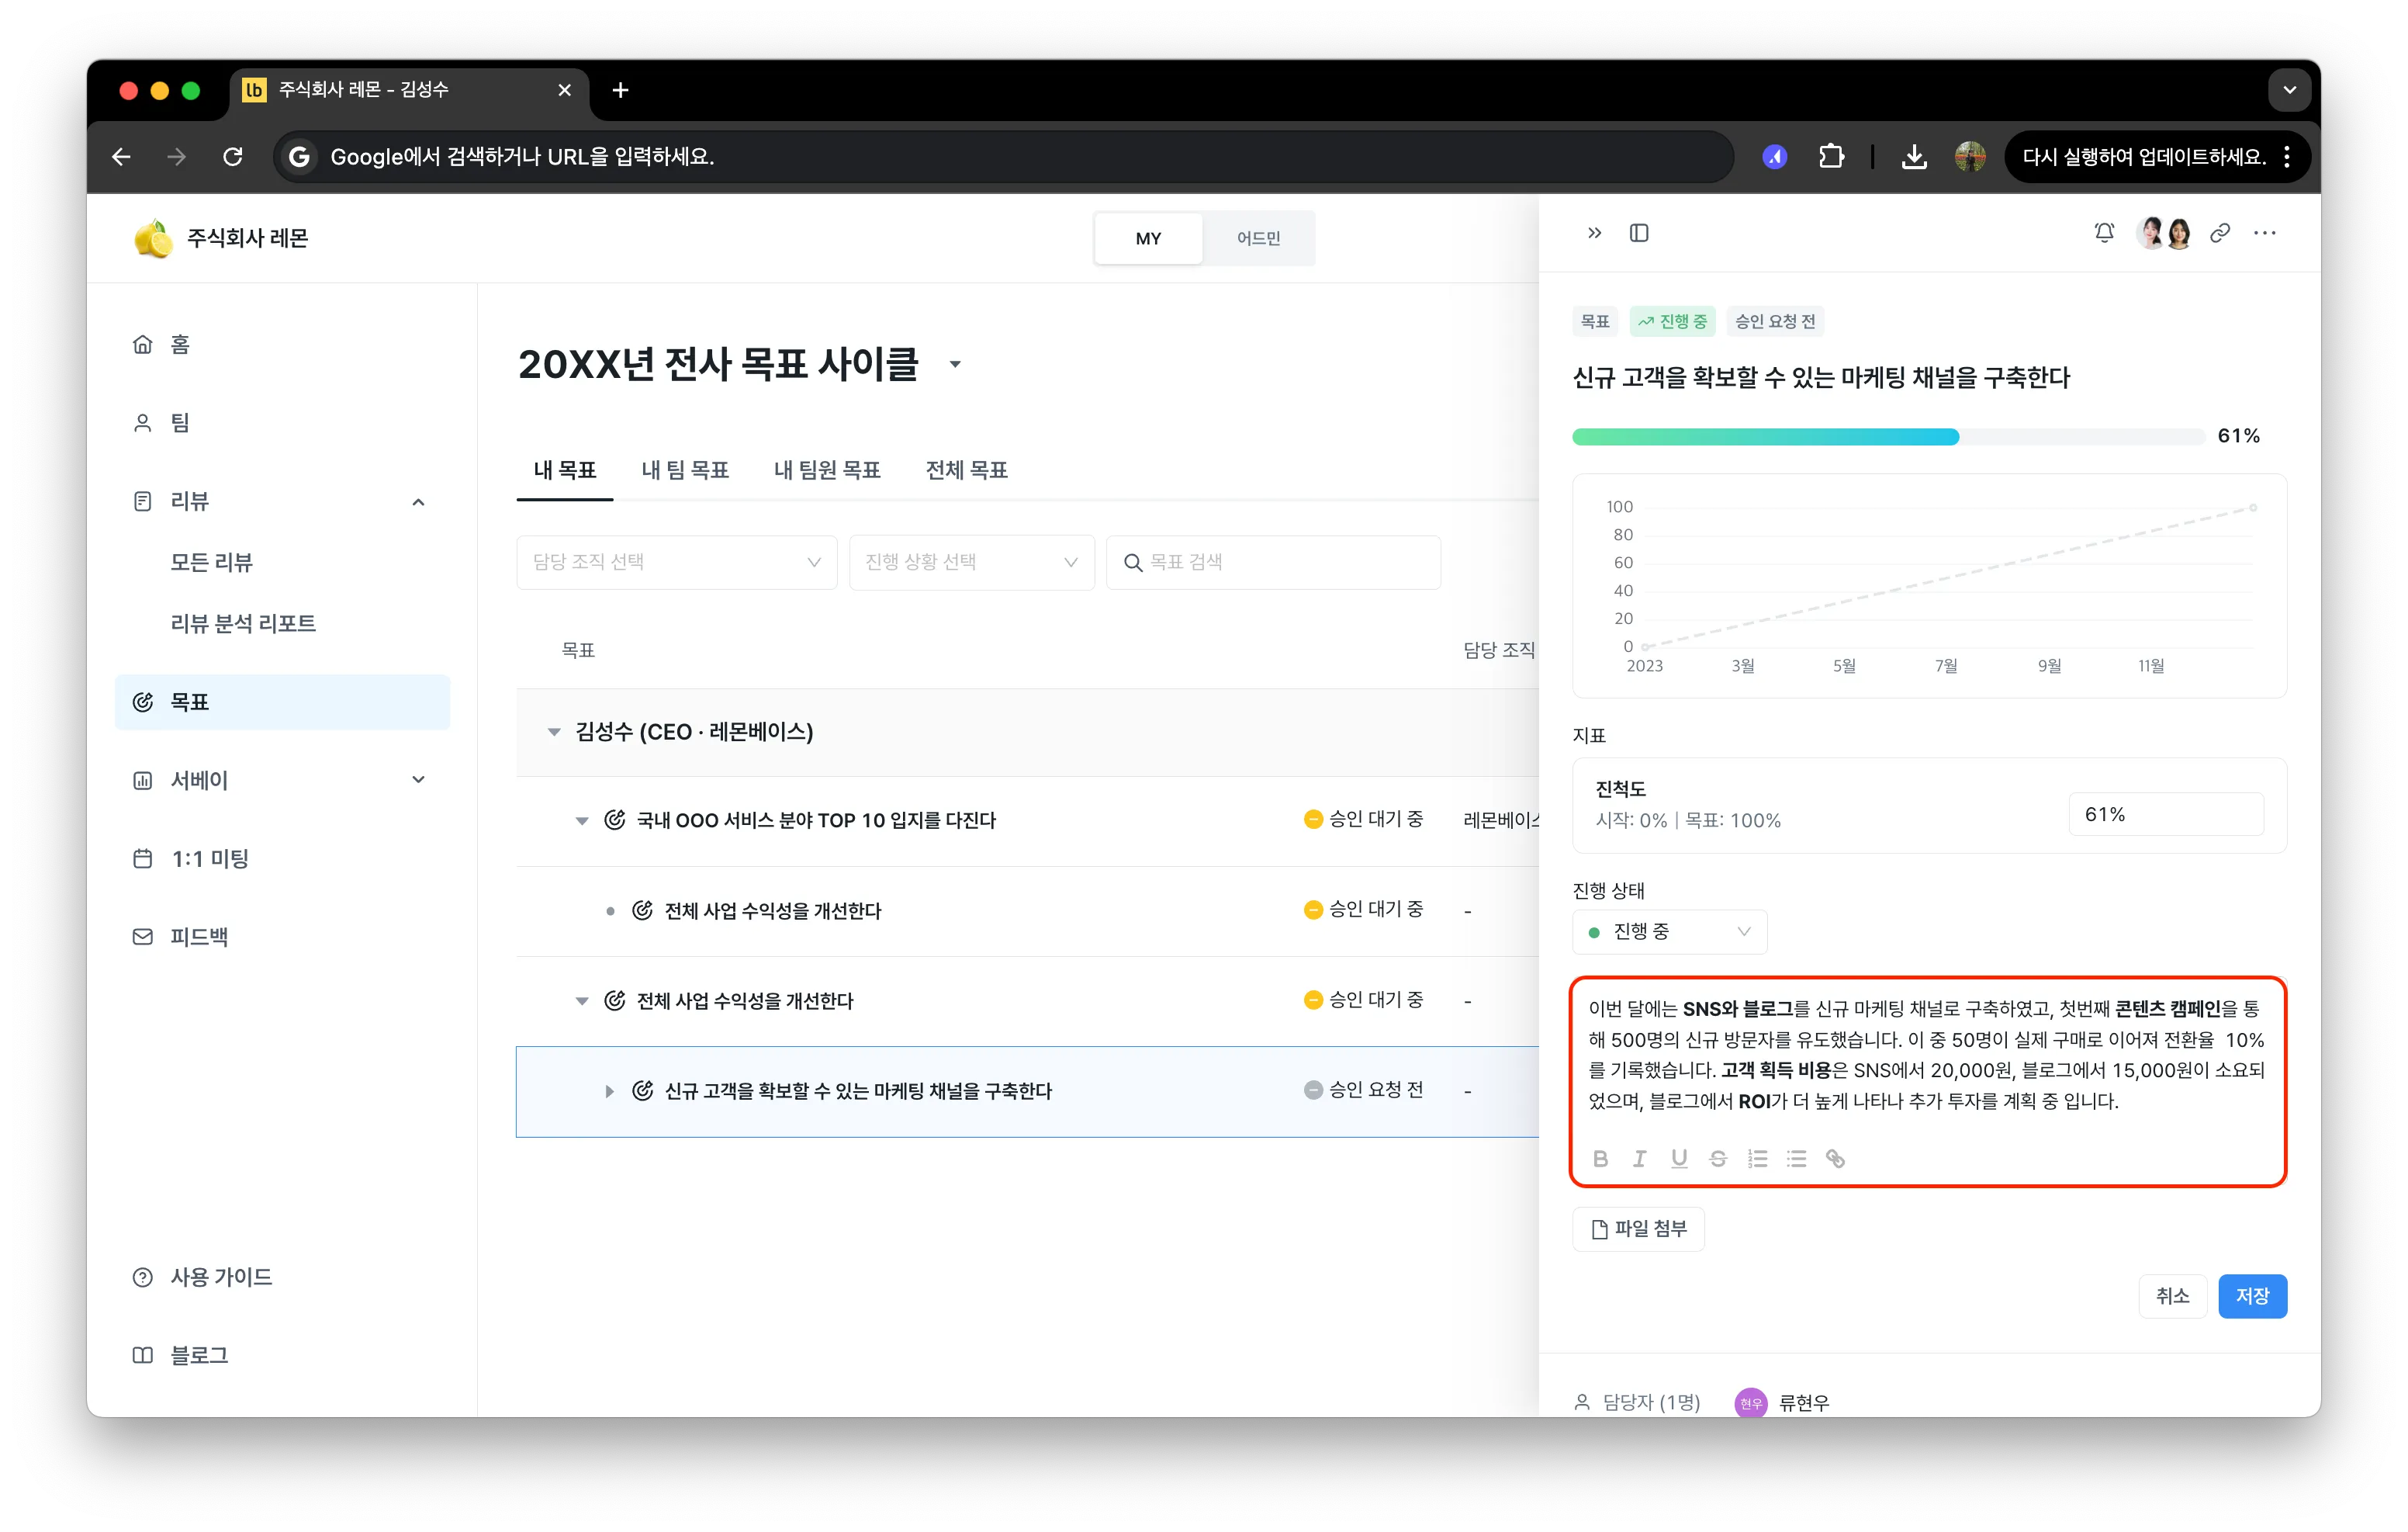
Task: Open browser downloads icon
Action: 1914,156
